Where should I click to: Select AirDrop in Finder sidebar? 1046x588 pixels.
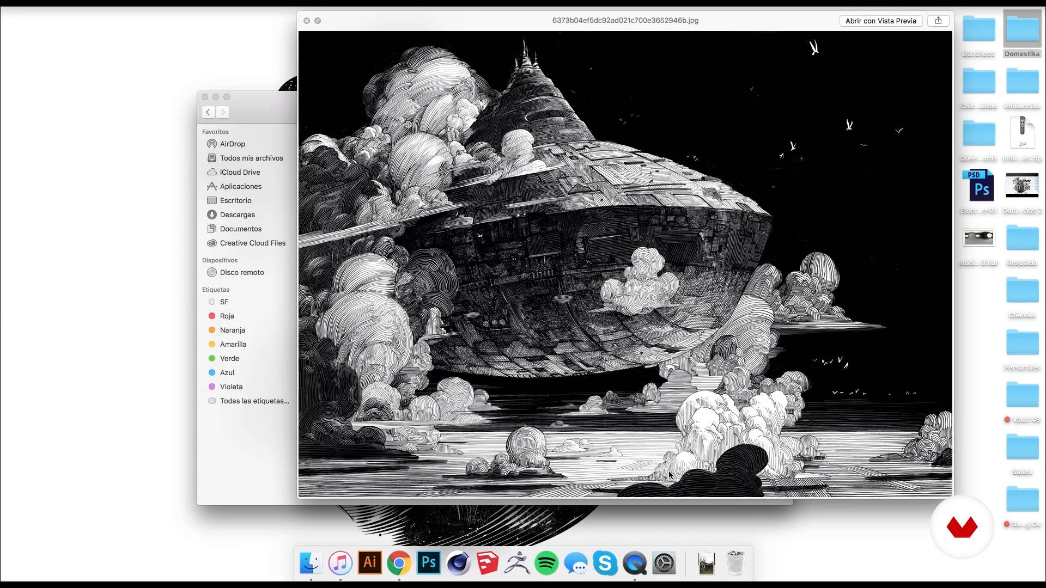(233, 144)
